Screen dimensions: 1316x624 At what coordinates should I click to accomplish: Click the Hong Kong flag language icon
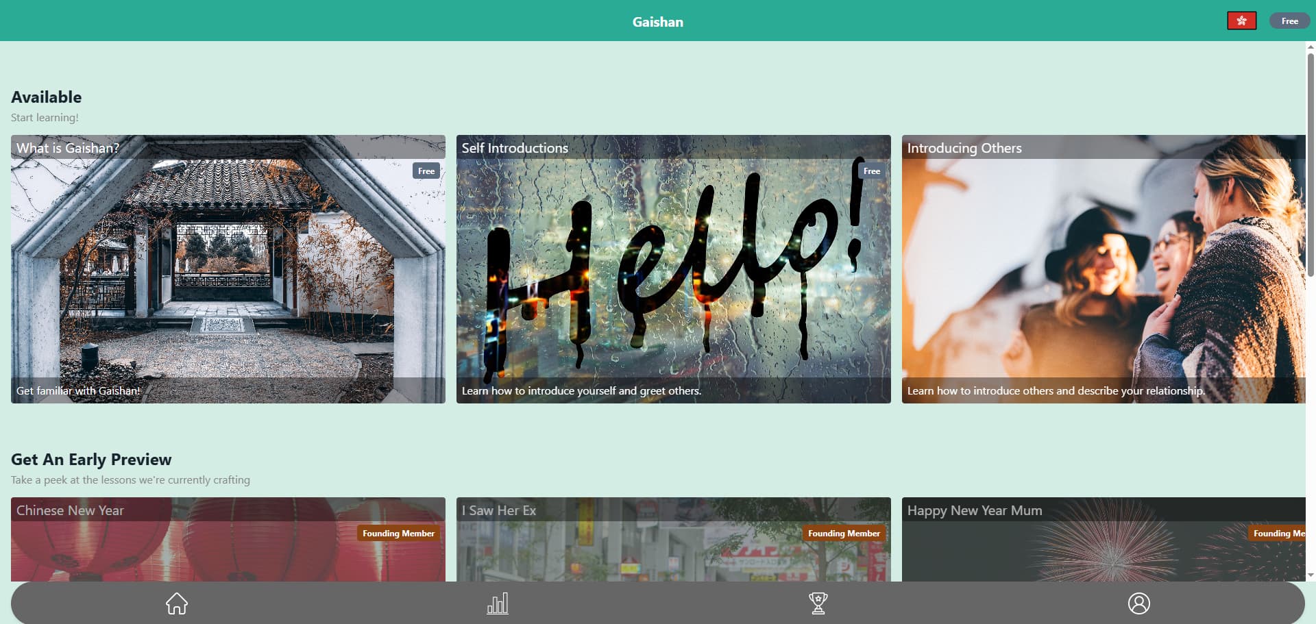1241,21
